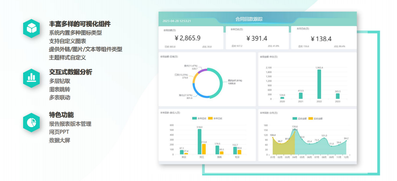Open the 本年已收 card showing ¥391.4
Image resolution: width=397 pixels, height=181 pixels.
point(257,38)
